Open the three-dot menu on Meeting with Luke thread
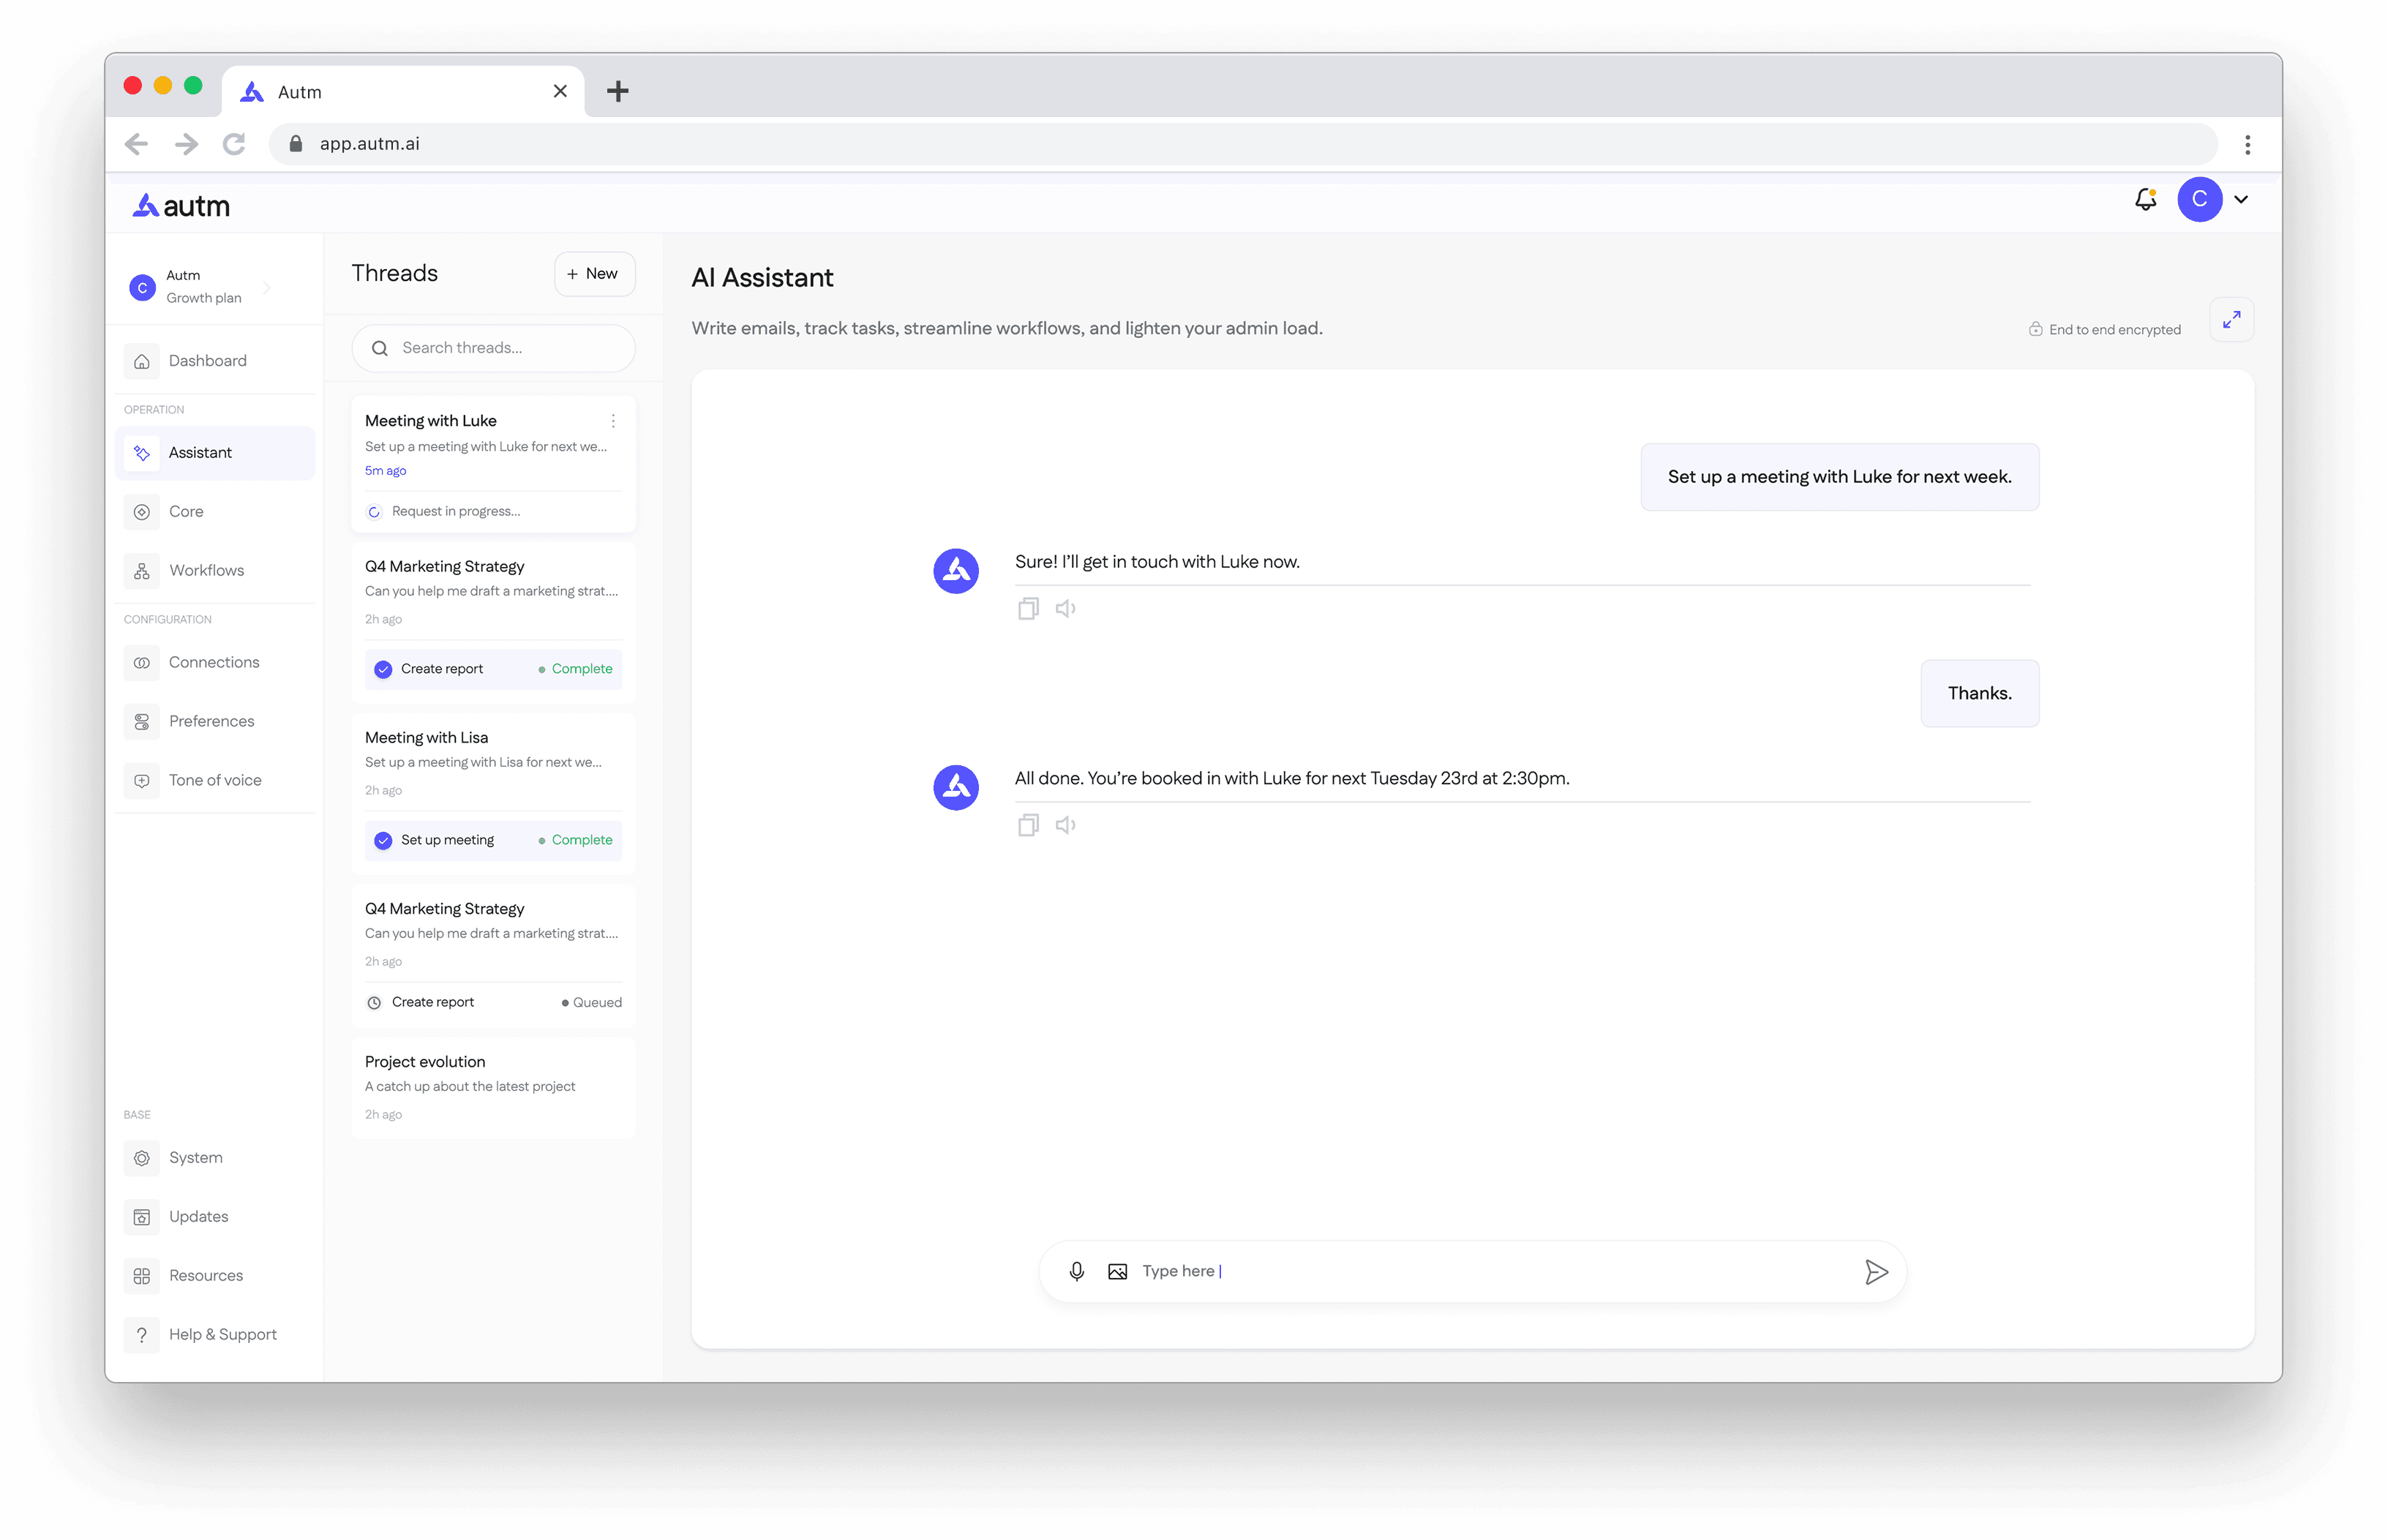Screen dimensions: 2388x1540 coord(613,421)
